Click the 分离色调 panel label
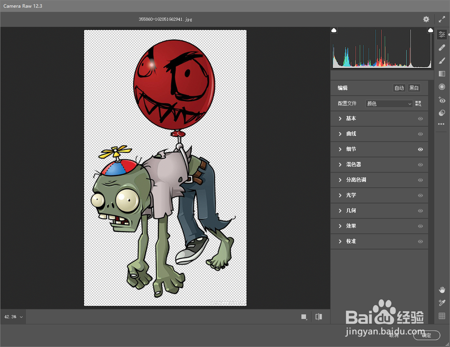Screen dimensions: 450x347 click(x=356, y=180)
